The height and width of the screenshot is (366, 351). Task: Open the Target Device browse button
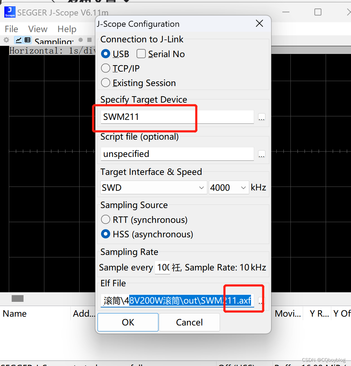click(x=262, y=117)
